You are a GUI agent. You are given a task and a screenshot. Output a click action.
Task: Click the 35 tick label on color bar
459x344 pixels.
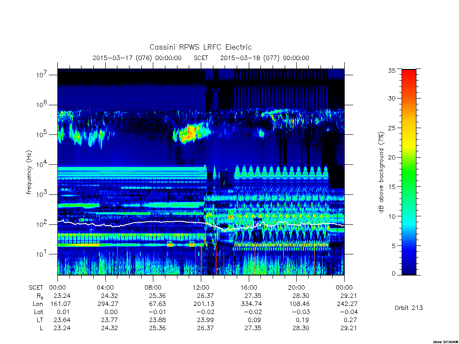pyautogui.click(x=391, y=70)
